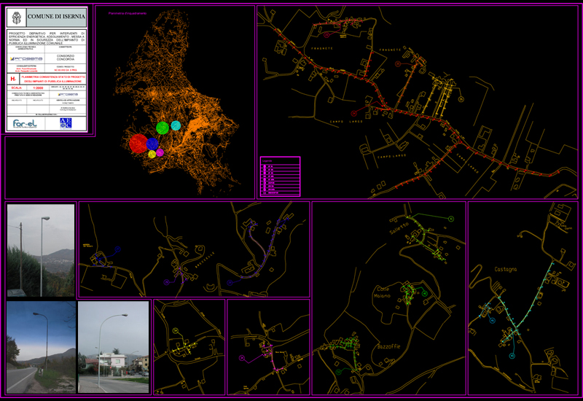Click the blue circle on overview map
Screen dimensions: 583x401
(152, 144)
